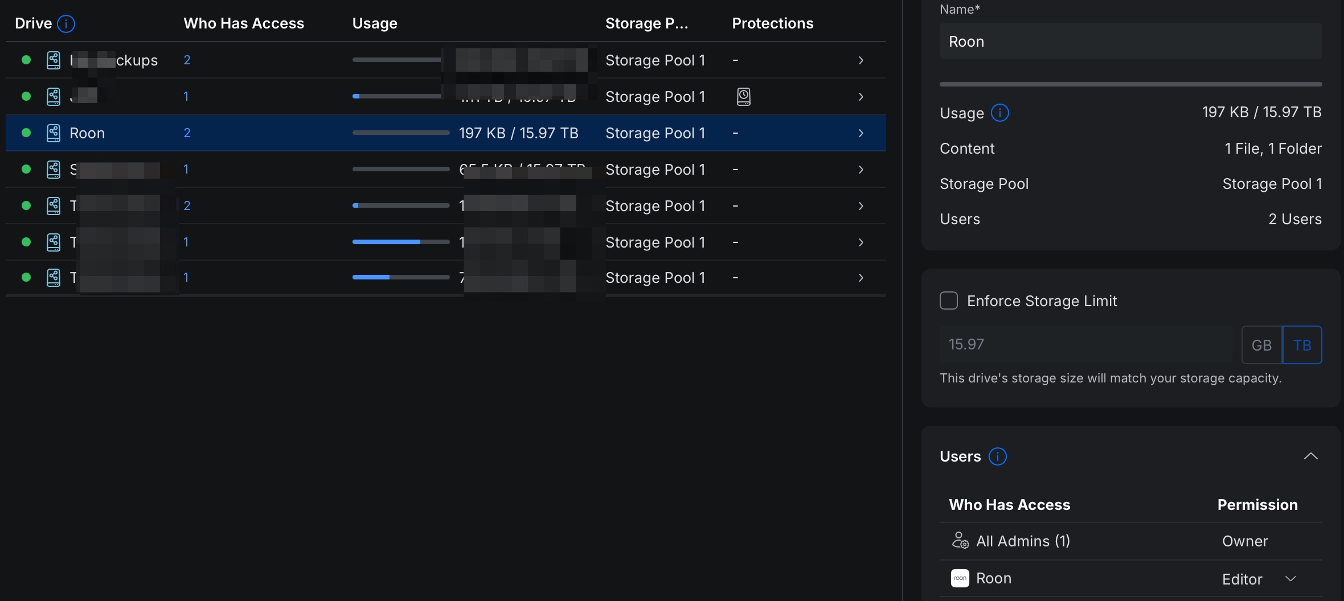Viewport: 1344px width, 601px height.
Task: Click the All Admins group icon
Action: [x=960, y=540]
